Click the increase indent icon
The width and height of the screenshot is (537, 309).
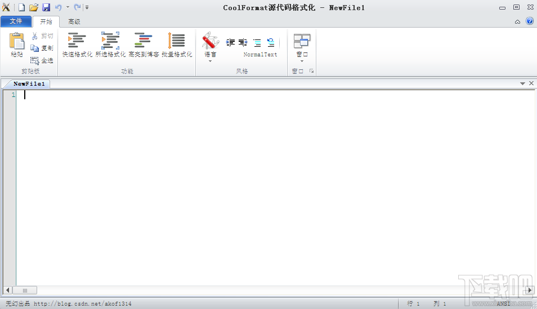pyautogui.click(x=243, y=42)
